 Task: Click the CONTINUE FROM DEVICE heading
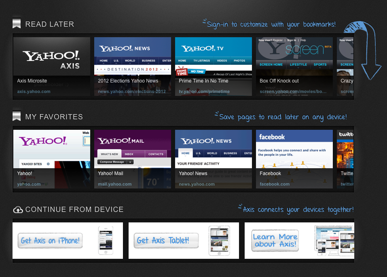coord(74,209)
